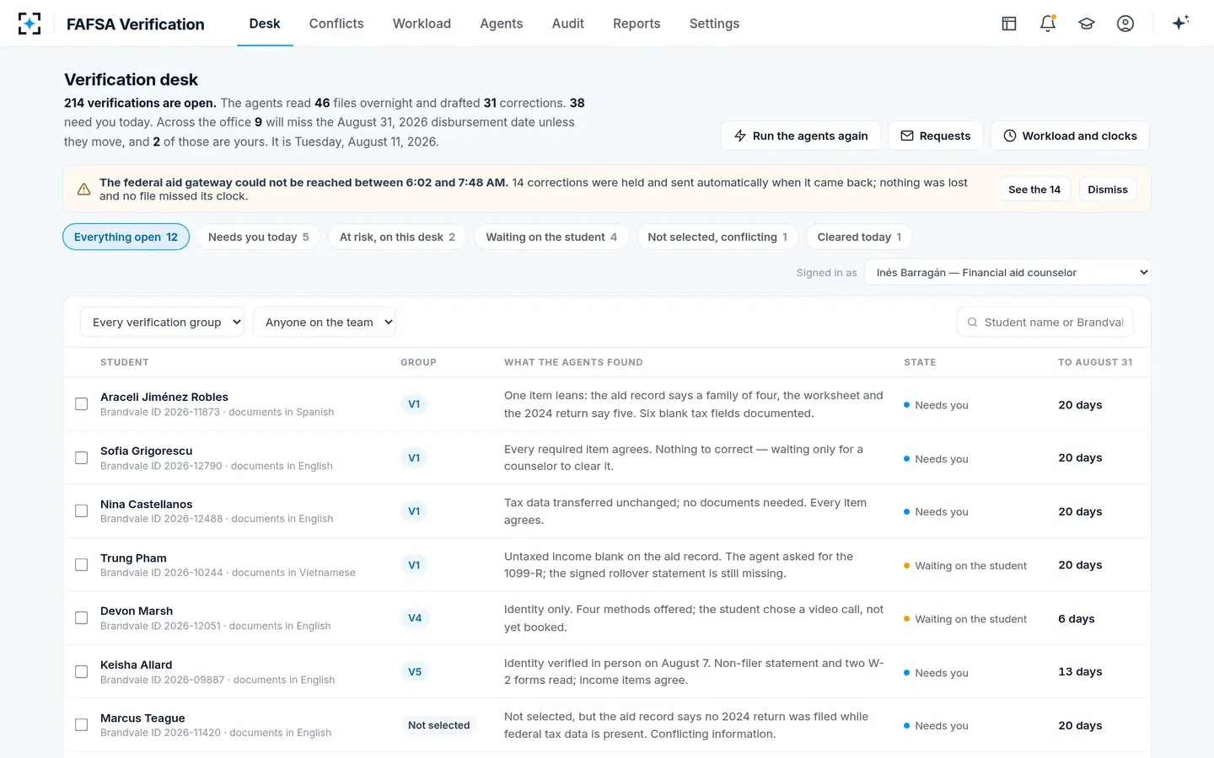Screen dimensions: 1214x758
Task: Click the V4 group badge for Devon Marsh
Action: click(x=415, y=618)
